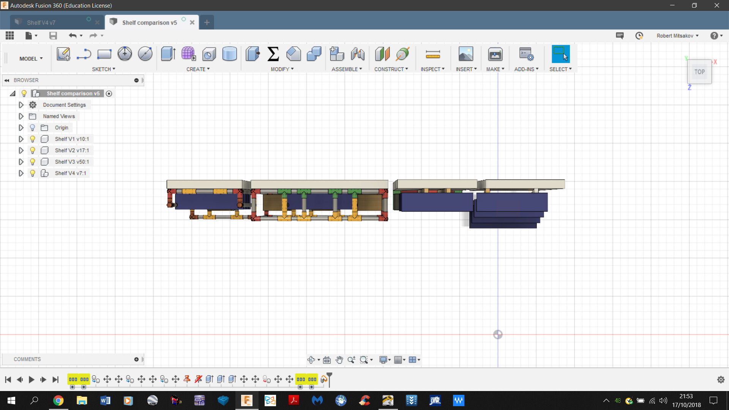Viewport: 729px width, 410px height.
Task: Select the Measure inspect tool
Action: (x=433, y=55)
